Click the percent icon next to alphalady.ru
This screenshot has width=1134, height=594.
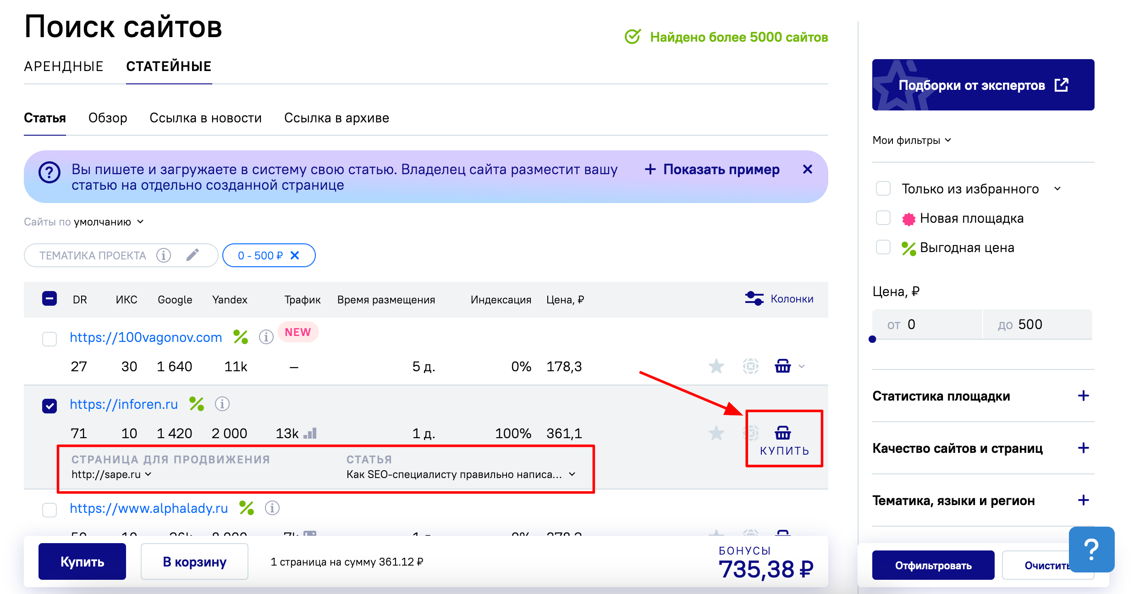pyautogui.click(x=247, y=508)
